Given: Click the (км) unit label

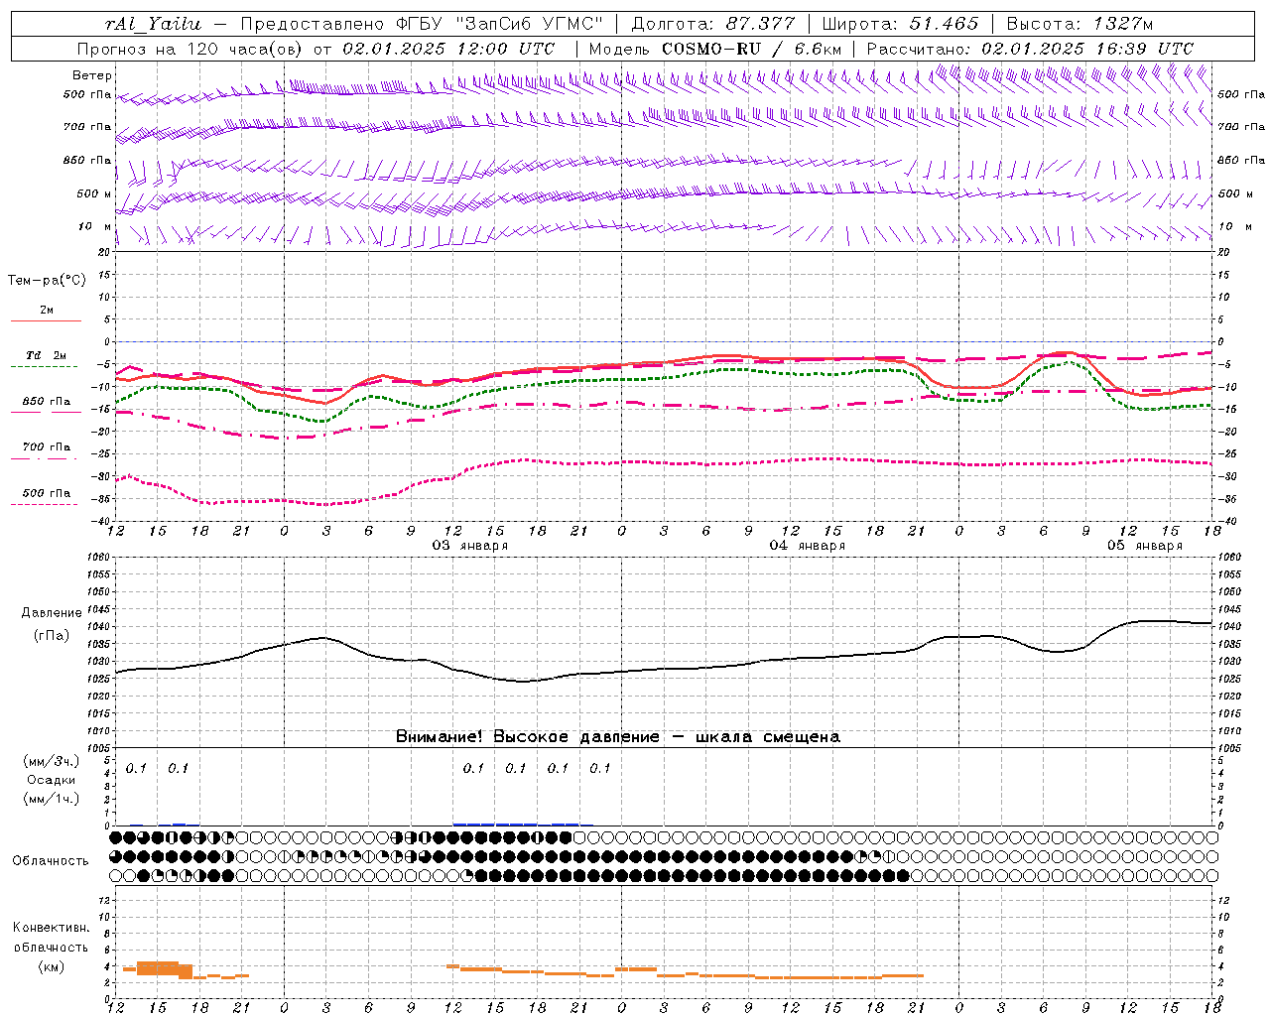Looking at the screenshot, I should (x=51, y=966).
